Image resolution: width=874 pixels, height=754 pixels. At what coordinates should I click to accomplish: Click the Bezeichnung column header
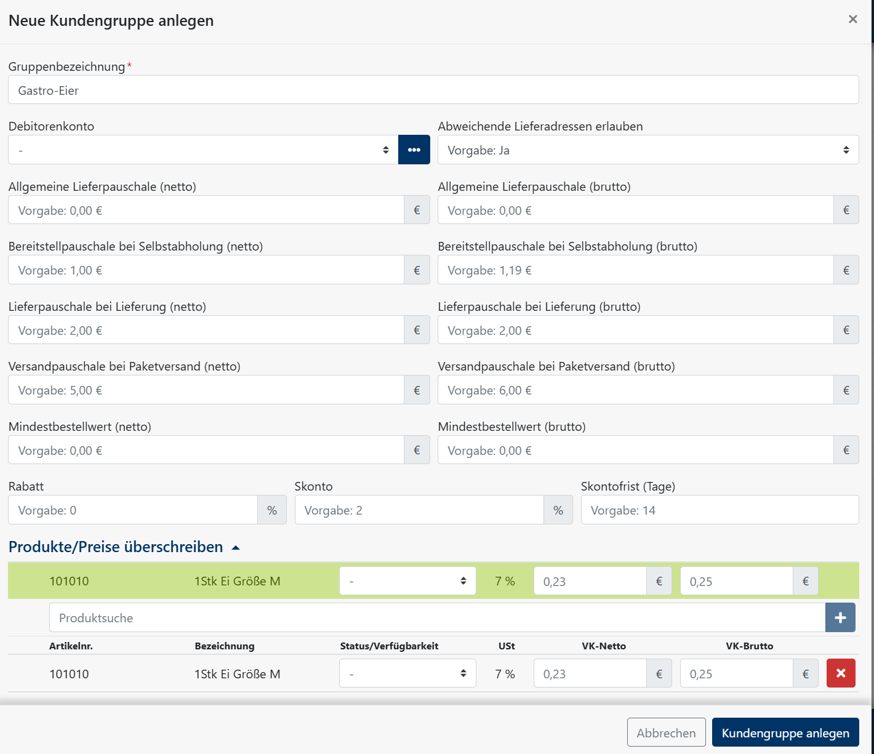[x=225, y=646]
